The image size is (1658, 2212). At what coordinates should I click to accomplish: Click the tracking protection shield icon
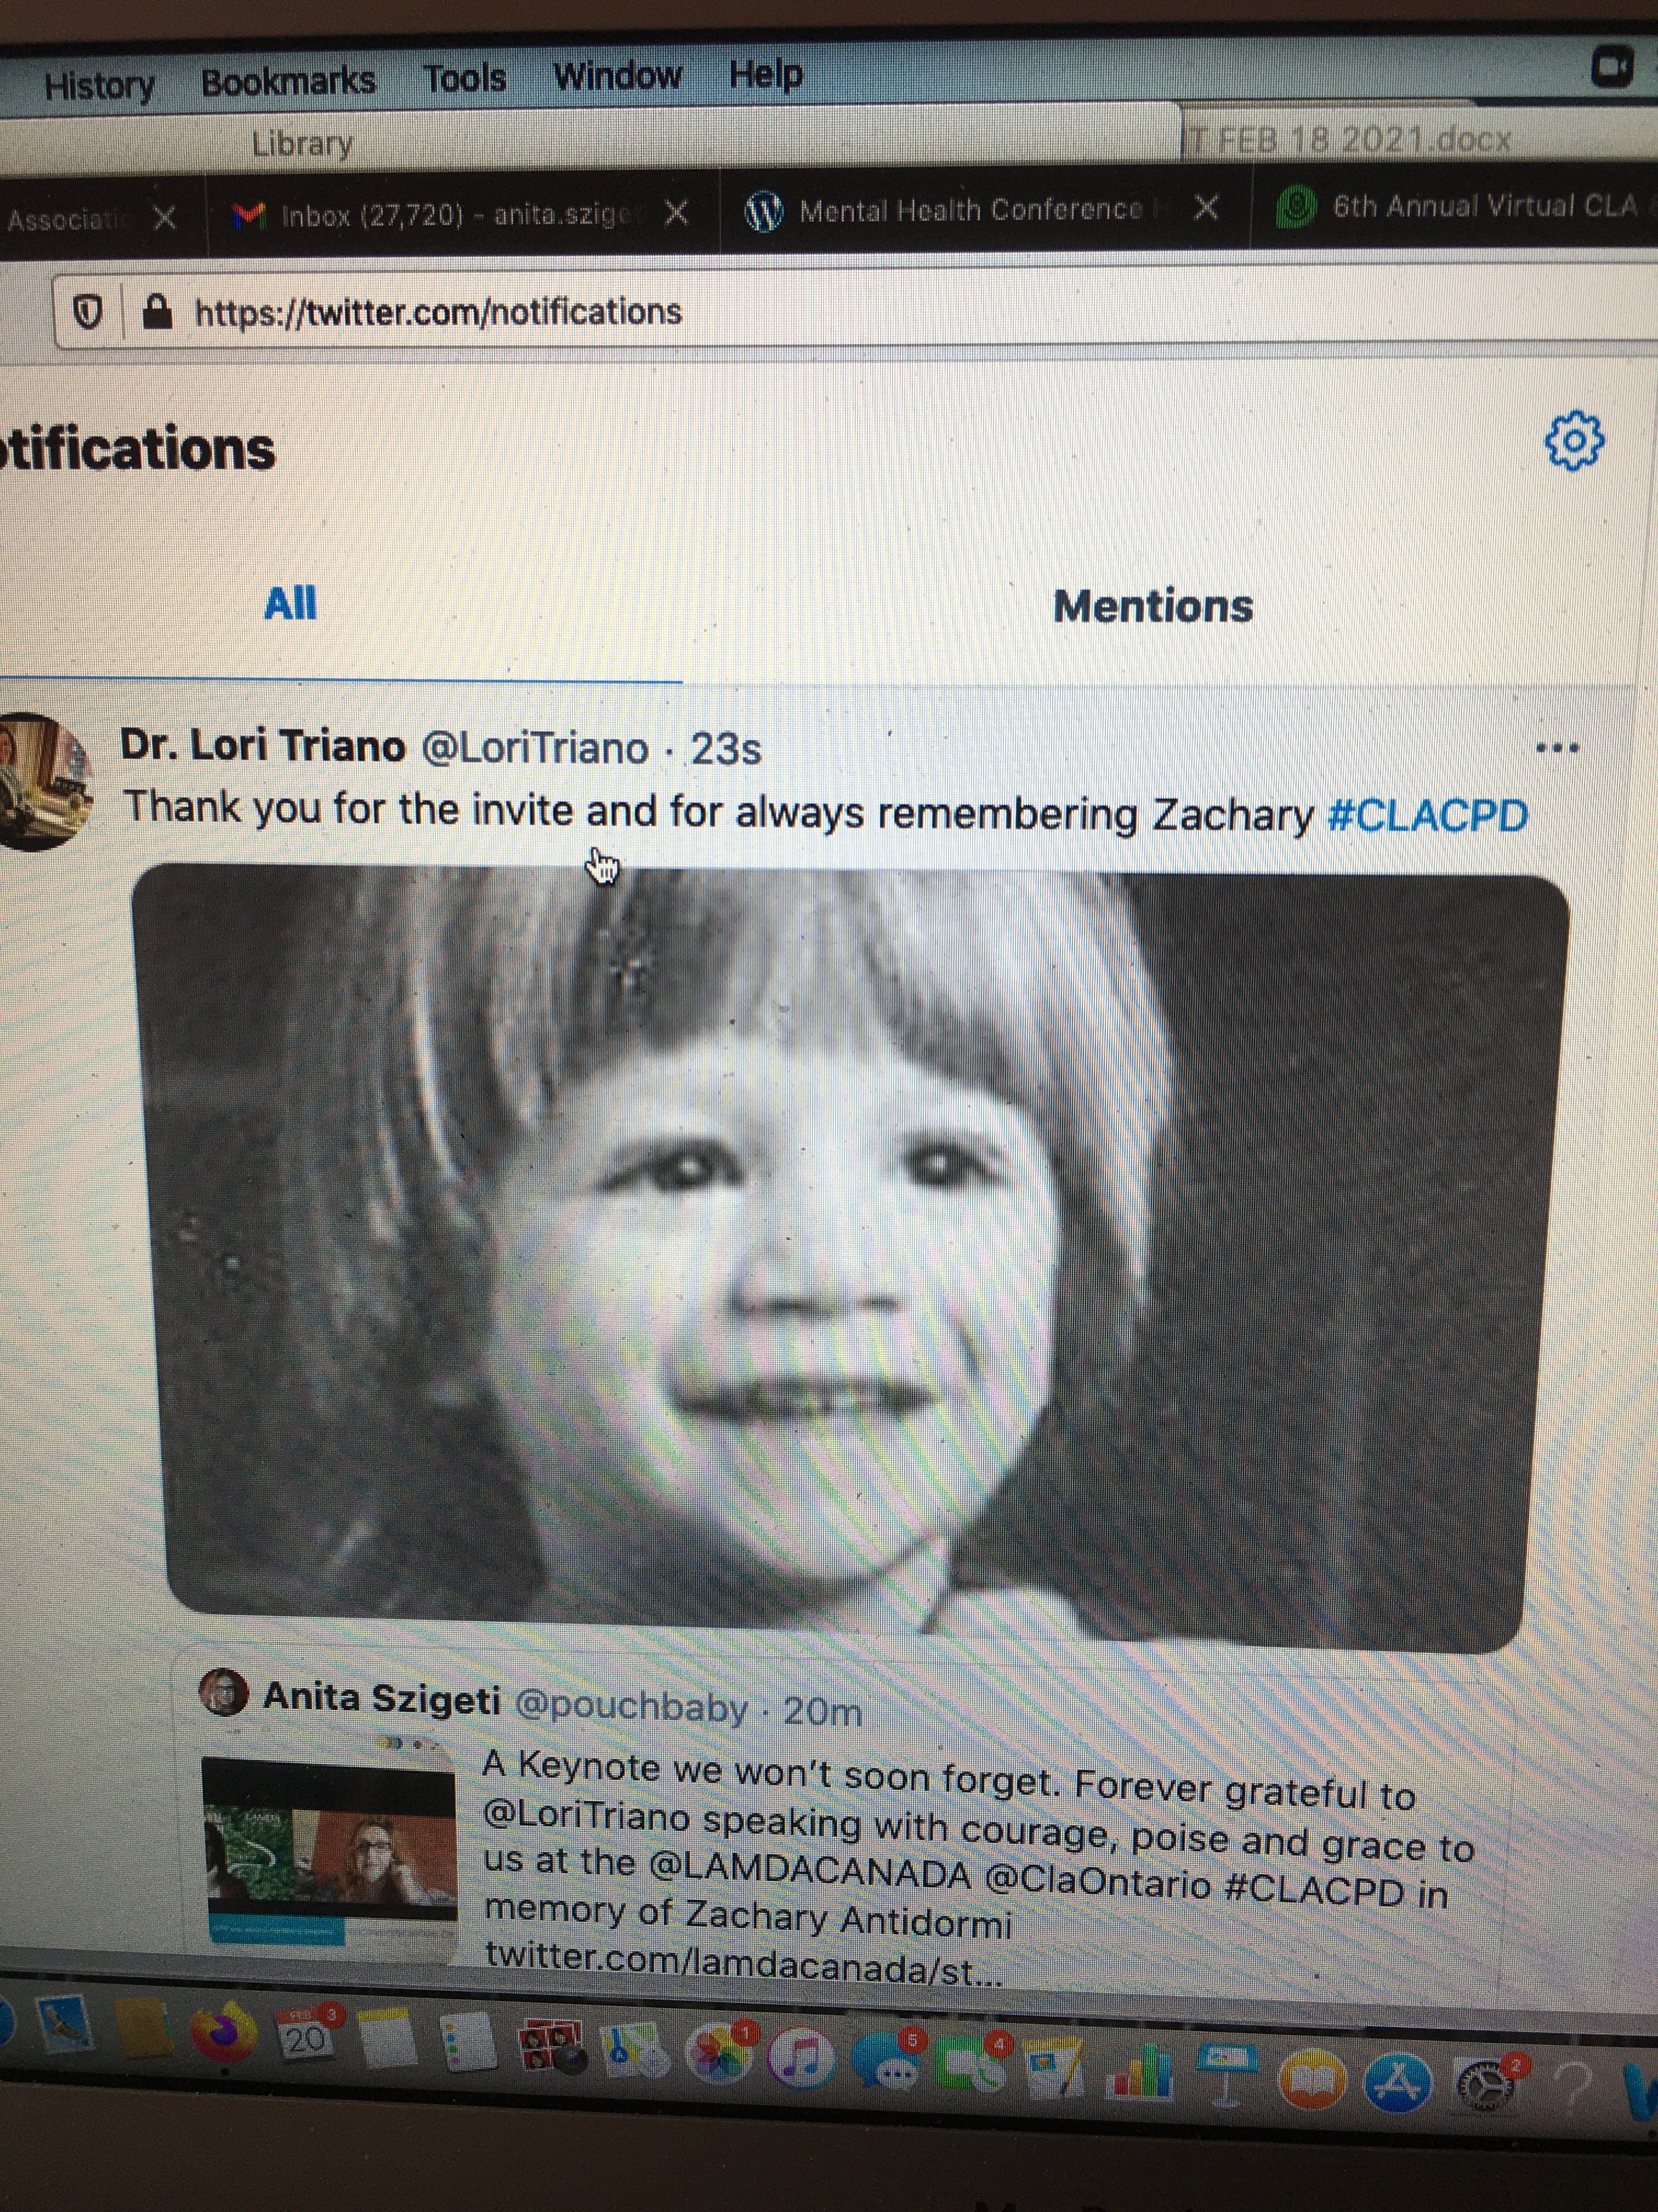click(88, 314)
